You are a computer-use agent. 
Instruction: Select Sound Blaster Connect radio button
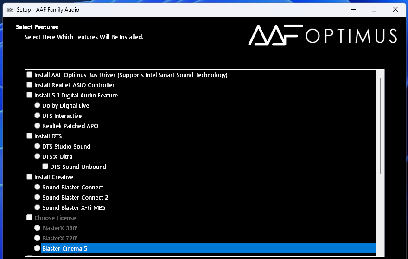[x=37, y=187]
